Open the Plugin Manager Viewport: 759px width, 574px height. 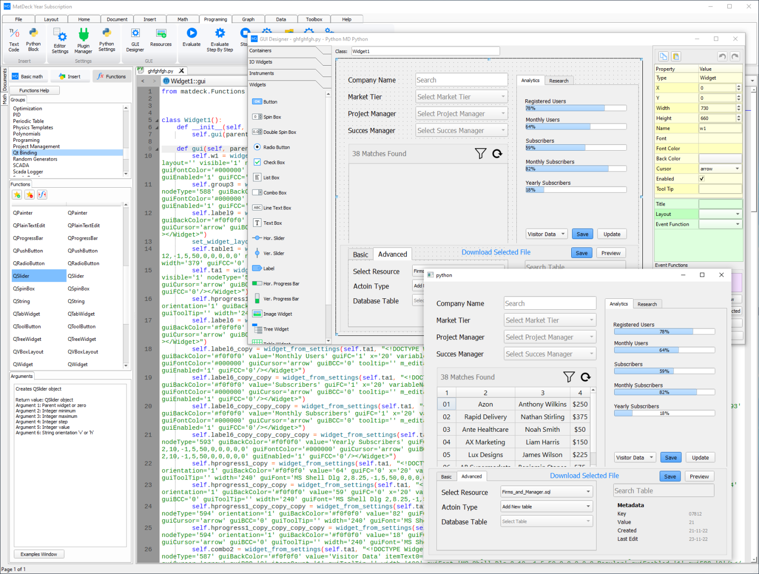(x=83, y=40)
